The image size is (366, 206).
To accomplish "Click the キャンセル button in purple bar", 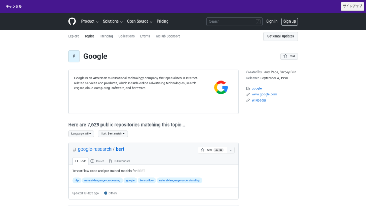I will click(x=14, y=6).
